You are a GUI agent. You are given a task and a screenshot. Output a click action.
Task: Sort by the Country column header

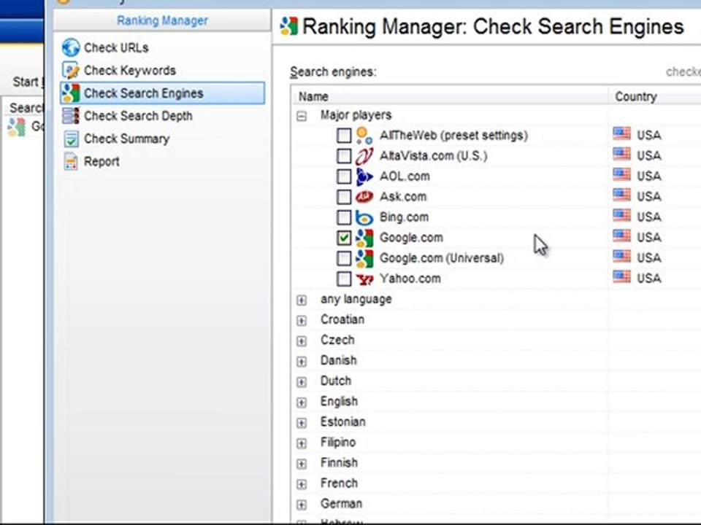click(654, 96)
